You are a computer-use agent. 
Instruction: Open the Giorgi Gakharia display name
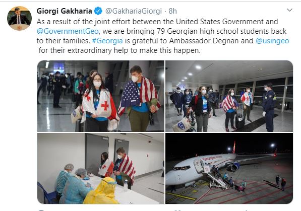pos(65,11)
